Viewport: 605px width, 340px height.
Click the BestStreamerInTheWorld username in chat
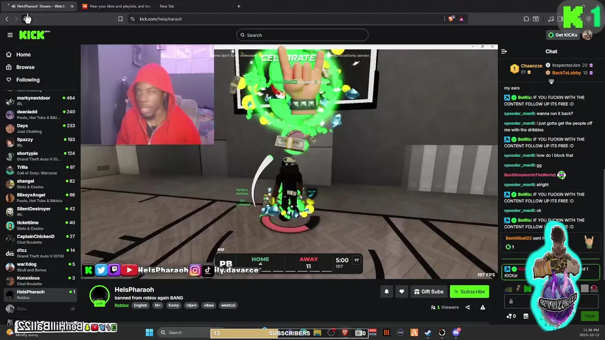click(x=529, y=175)
